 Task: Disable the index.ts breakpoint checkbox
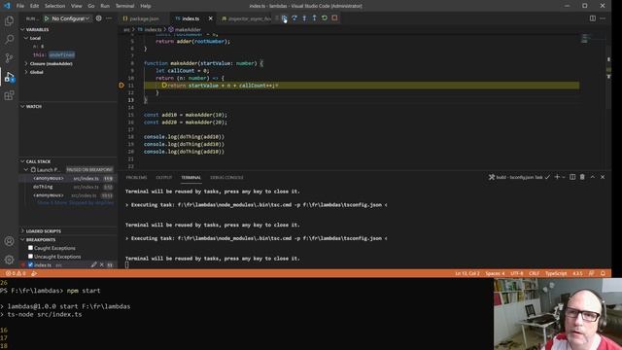[30, 264]
